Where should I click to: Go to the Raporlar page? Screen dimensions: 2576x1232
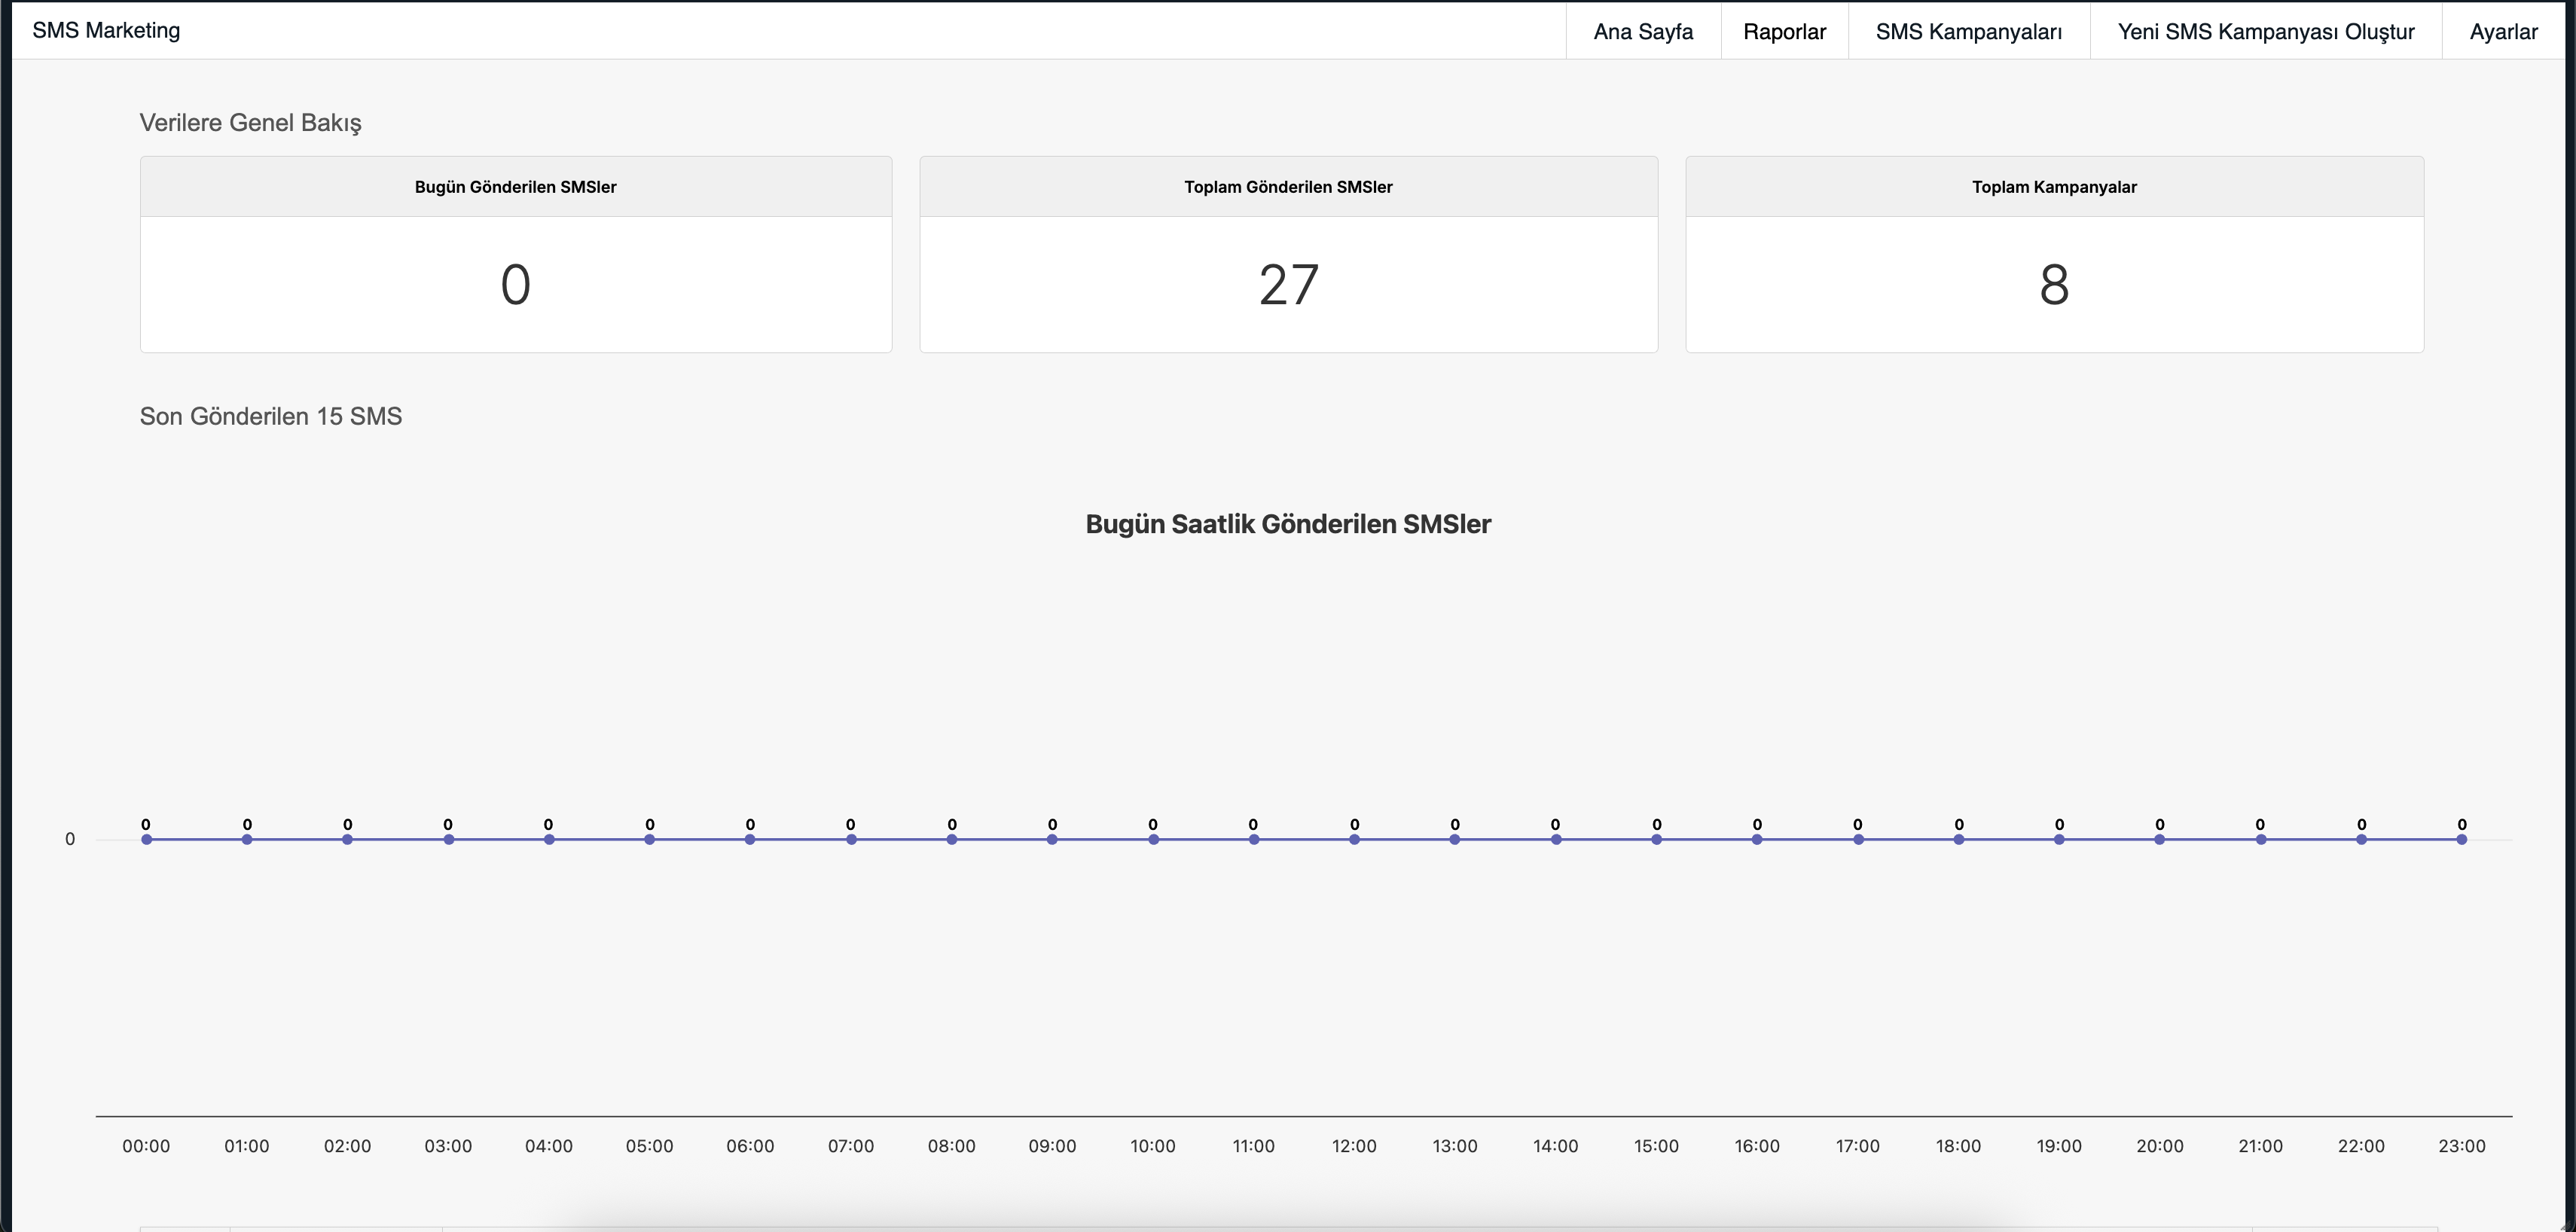[x=1784, y=32]
